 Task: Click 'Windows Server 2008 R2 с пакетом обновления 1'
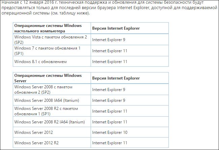pyautogui.click(x=46, y=111)
